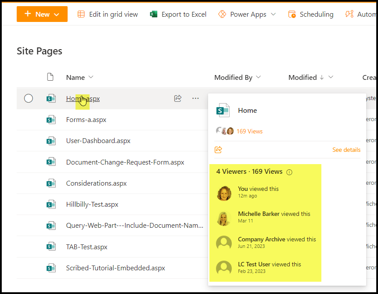
Task: Click the share icon in the Home hover card
Action: pos(218,150)
